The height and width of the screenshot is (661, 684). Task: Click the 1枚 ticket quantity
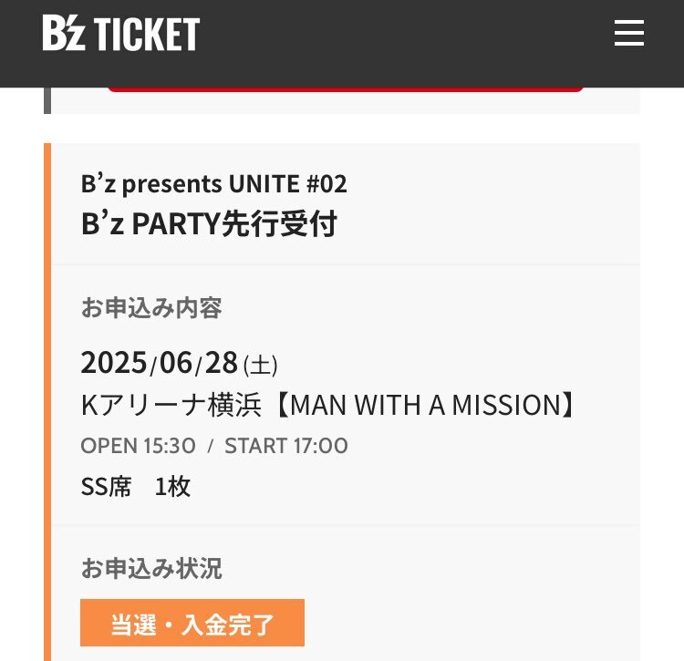172,487
